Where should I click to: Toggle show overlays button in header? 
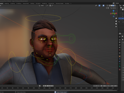[103, 5]
